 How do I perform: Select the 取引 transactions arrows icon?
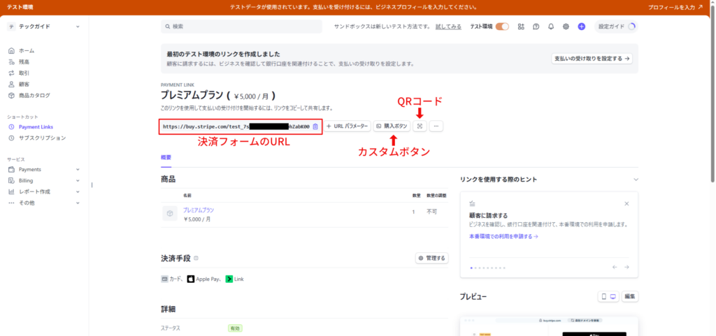pyautogui.click(x=12, y=73)
